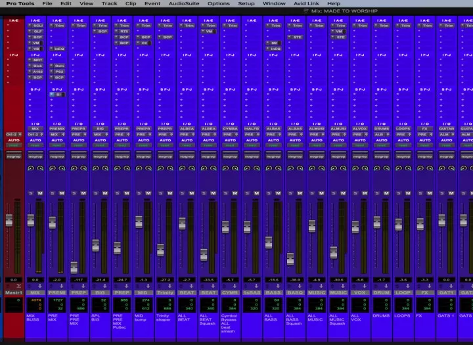Click the Trinity shaper comments field

(166, 327)
